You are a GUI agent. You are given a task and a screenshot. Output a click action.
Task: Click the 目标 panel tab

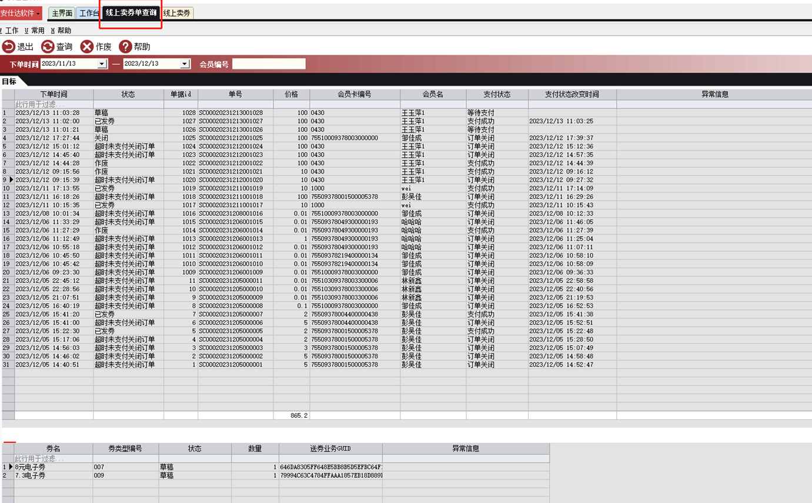(x=9, y=82)
